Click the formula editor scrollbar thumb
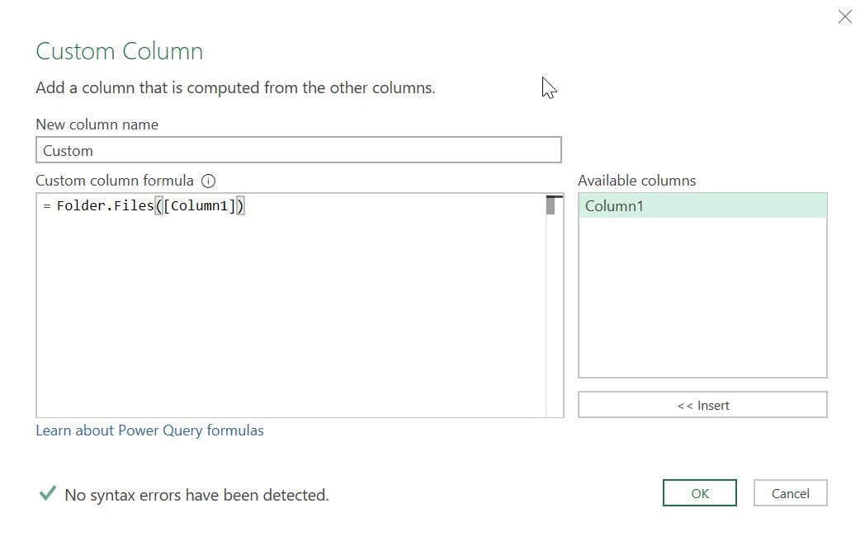 pos(550,205)
